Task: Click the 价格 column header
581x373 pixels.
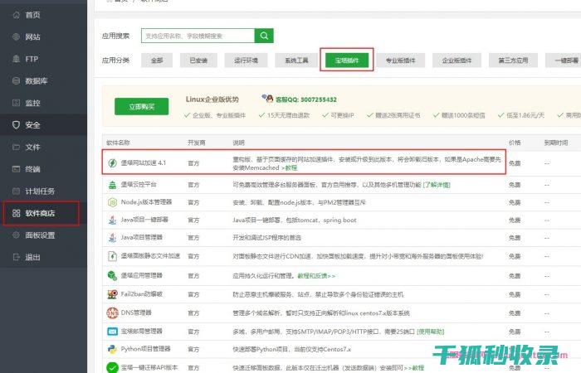Action: tap(515, 143)
